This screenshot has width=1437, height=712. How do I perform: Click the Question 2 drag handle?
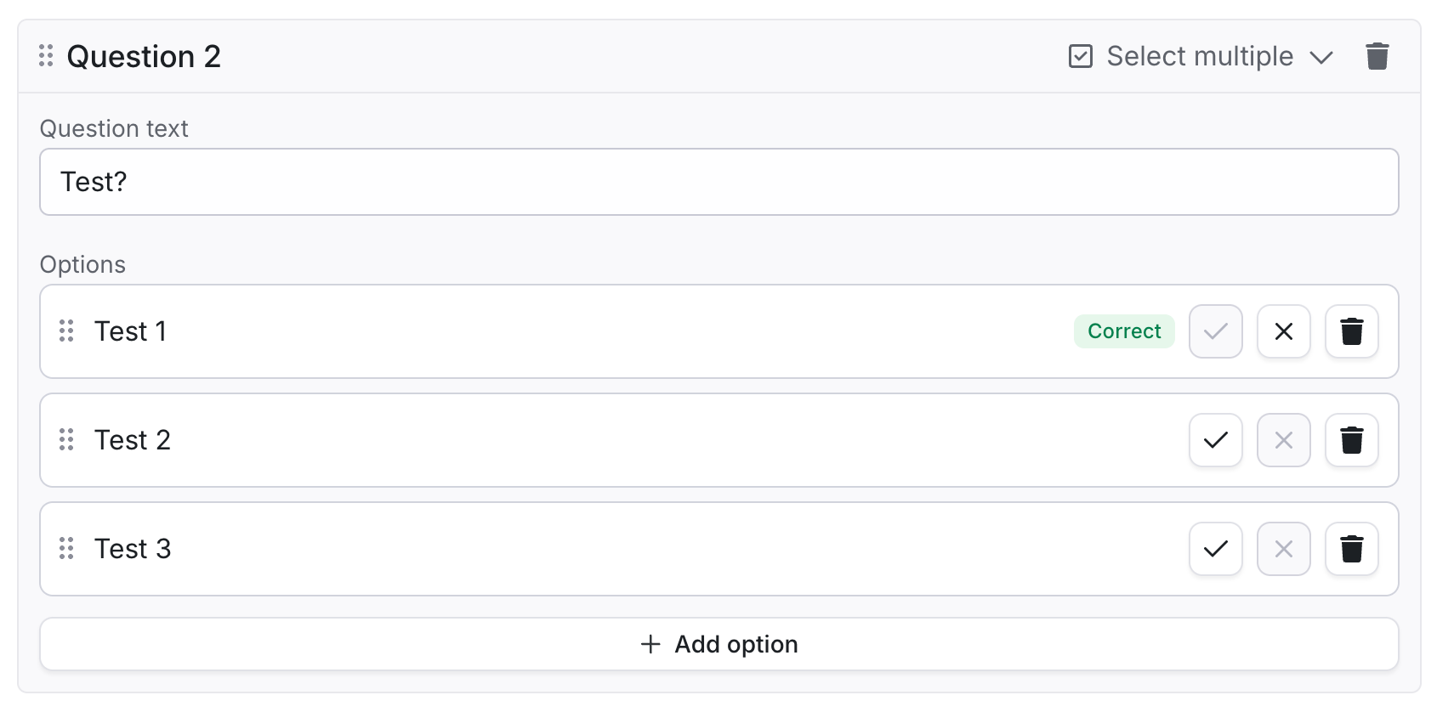46,56
